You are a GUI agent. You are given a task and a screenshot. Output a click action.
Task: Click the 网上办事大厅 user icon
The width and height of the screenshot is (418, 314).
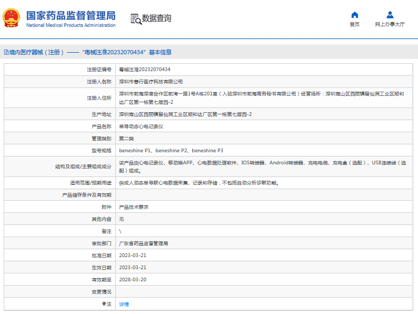tap(390, 15)
